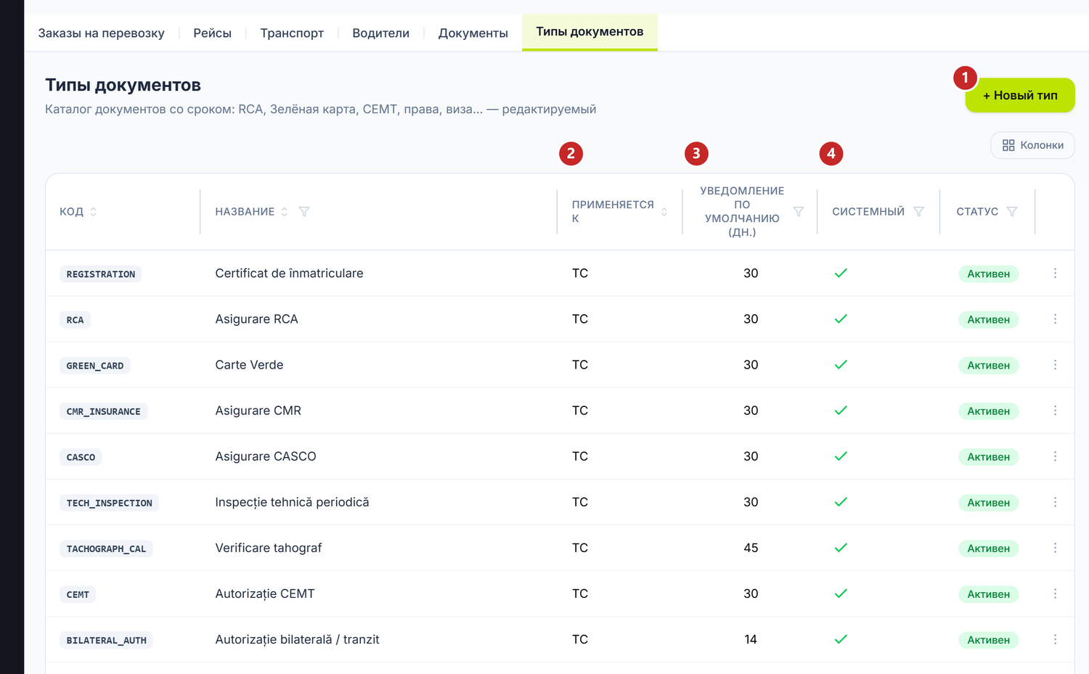Switch to the Рейсы tab
The height and width of the screenshot is (674, 1089).
click(x=212, y=33)
